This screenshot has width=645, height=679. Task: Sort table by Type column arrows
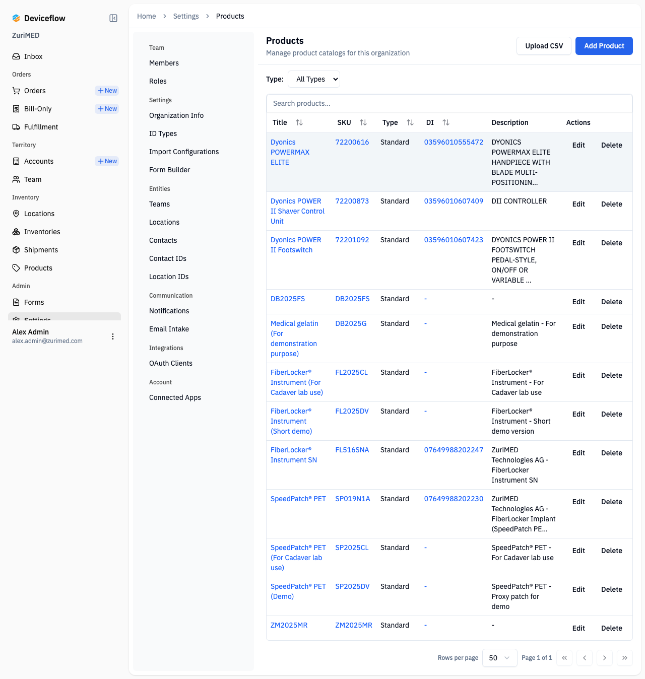click(410, 122)
